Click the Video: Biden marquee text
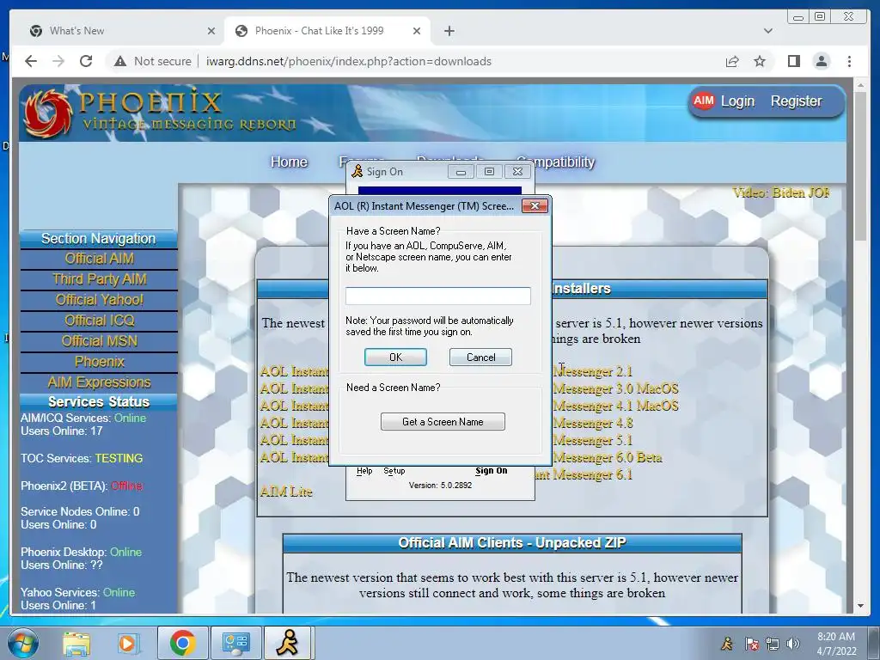This screenshot has height=660, width=880. [x=780, y=192]
